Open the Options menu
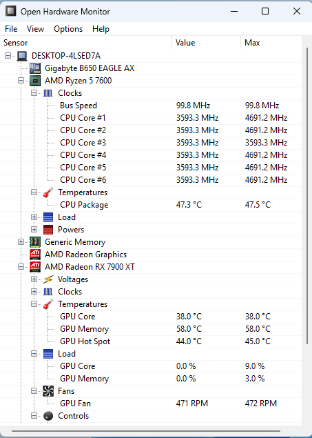The image size is (312, 438). pos(68,29)
